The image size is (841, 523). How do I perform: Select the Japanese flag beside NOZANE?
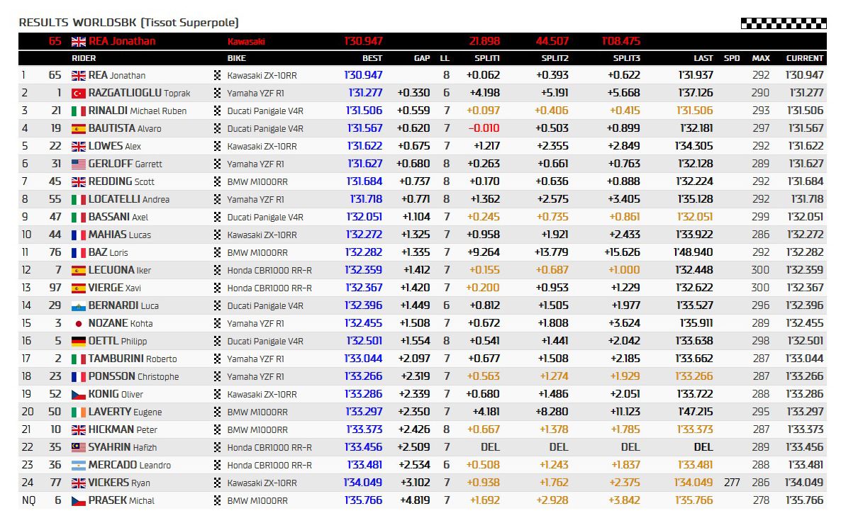pyautogui.click(x=79, y=323)
